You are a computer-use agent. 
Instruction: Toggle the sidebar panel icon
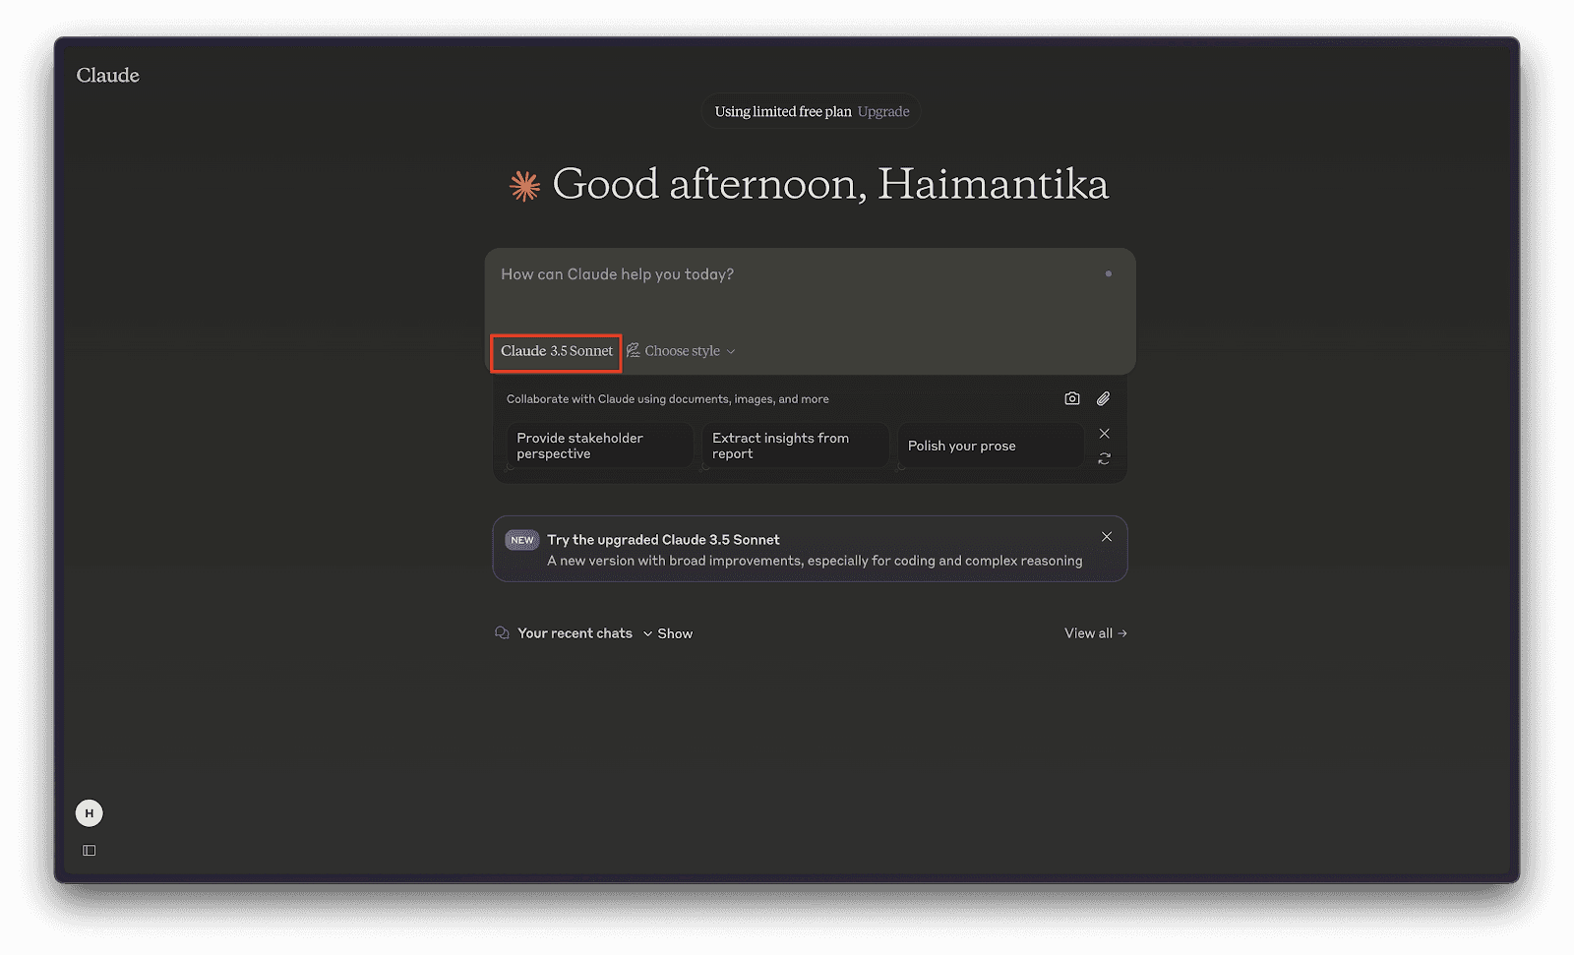[x=90, y=851]
